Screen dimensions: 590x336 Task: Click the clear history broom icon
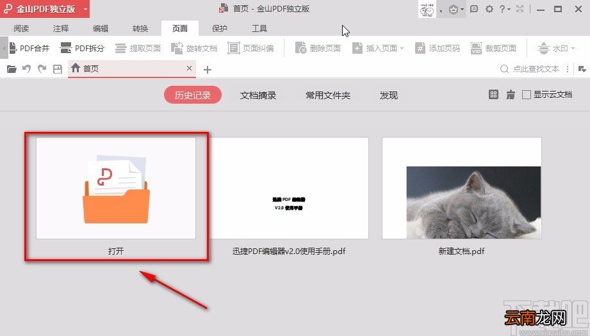click(x=511, y=95)
